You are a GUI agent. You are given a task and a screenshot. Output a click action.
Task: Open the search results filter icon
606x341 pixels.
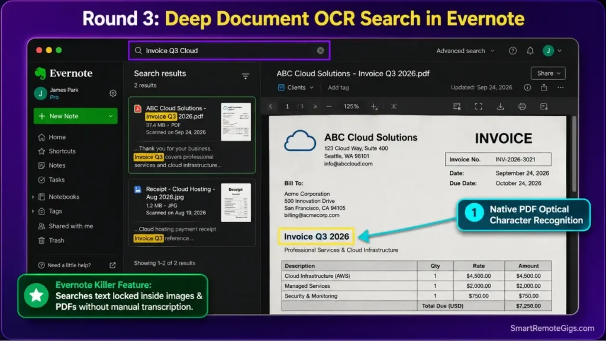pyautogui.click(x=246, y=76)
